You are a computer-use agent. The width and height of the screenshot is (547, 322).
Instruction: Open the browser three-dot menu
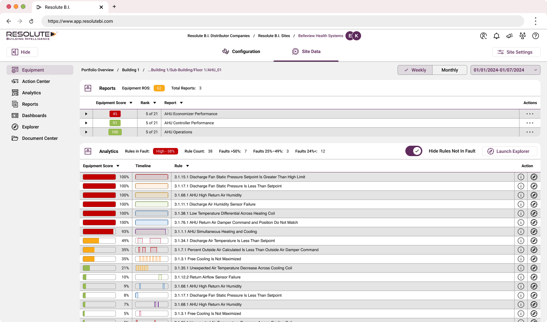click(535, 21)
